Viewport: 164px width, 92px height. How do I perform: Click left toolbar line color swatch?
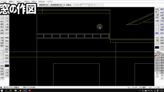coord(7,66)
